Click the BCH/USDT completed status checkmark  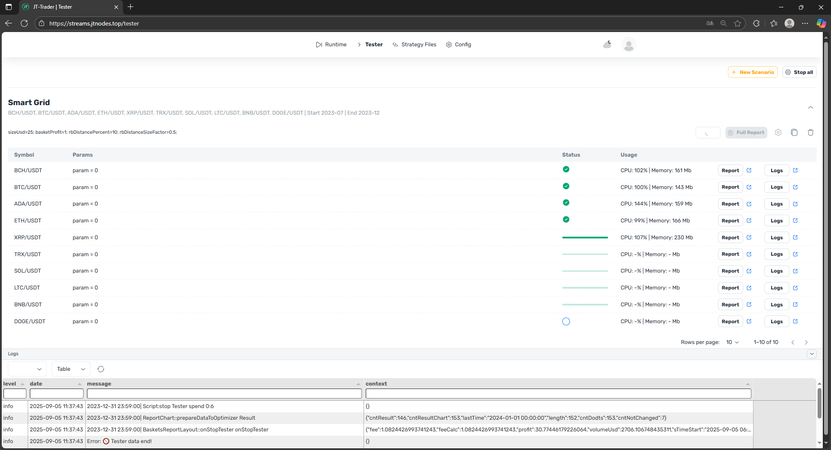coord(566,170)
